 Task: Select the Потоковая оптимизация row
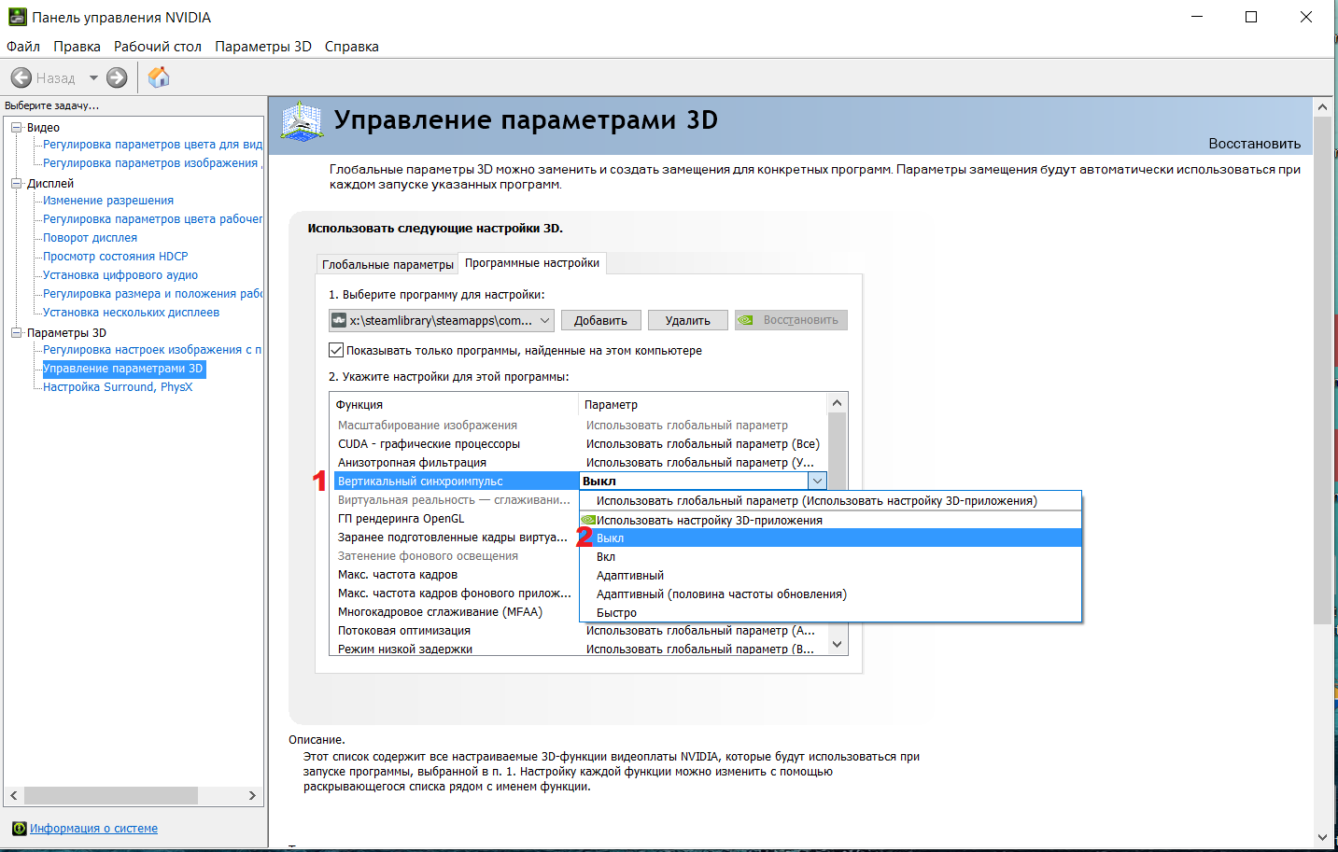(580, 630)
